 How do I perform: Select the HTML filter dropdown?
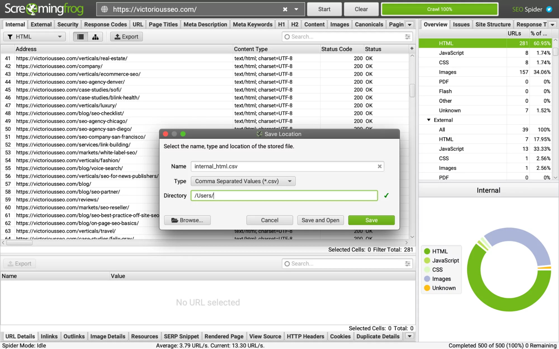tap(34, 37)
